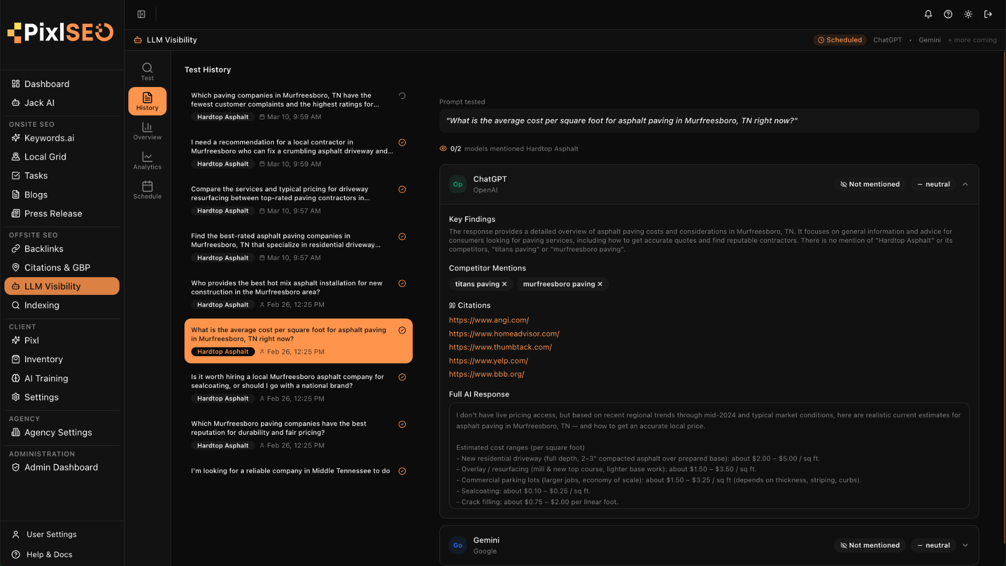Click status check icon on hot mix test

click(402, 284)
